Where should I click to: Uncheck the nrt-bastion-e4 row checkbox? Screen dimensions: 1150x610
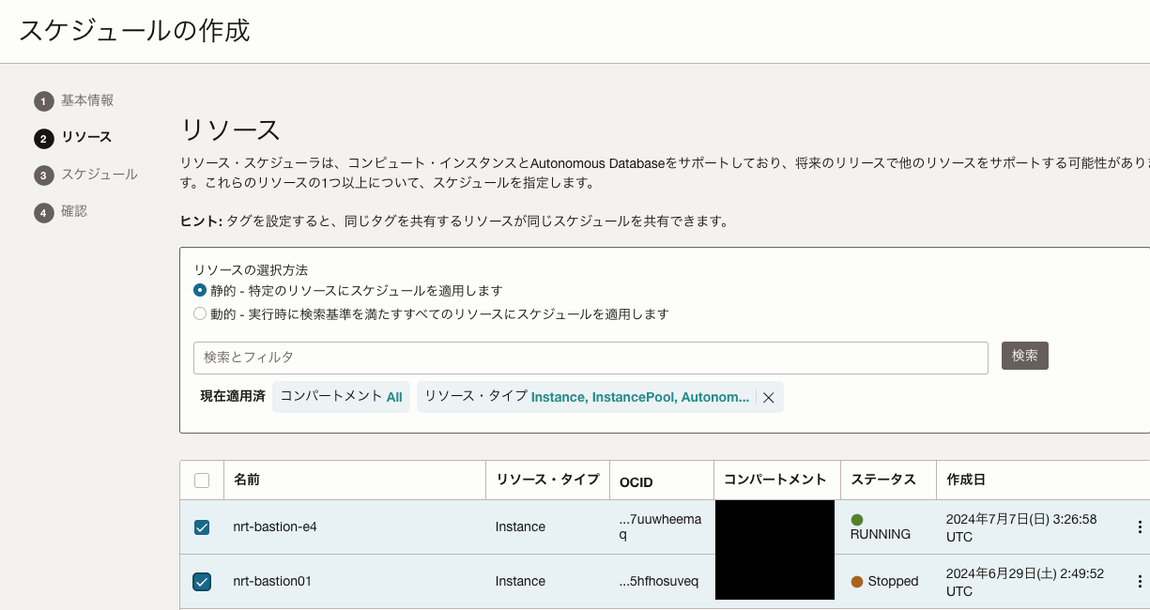coord(202,526)
